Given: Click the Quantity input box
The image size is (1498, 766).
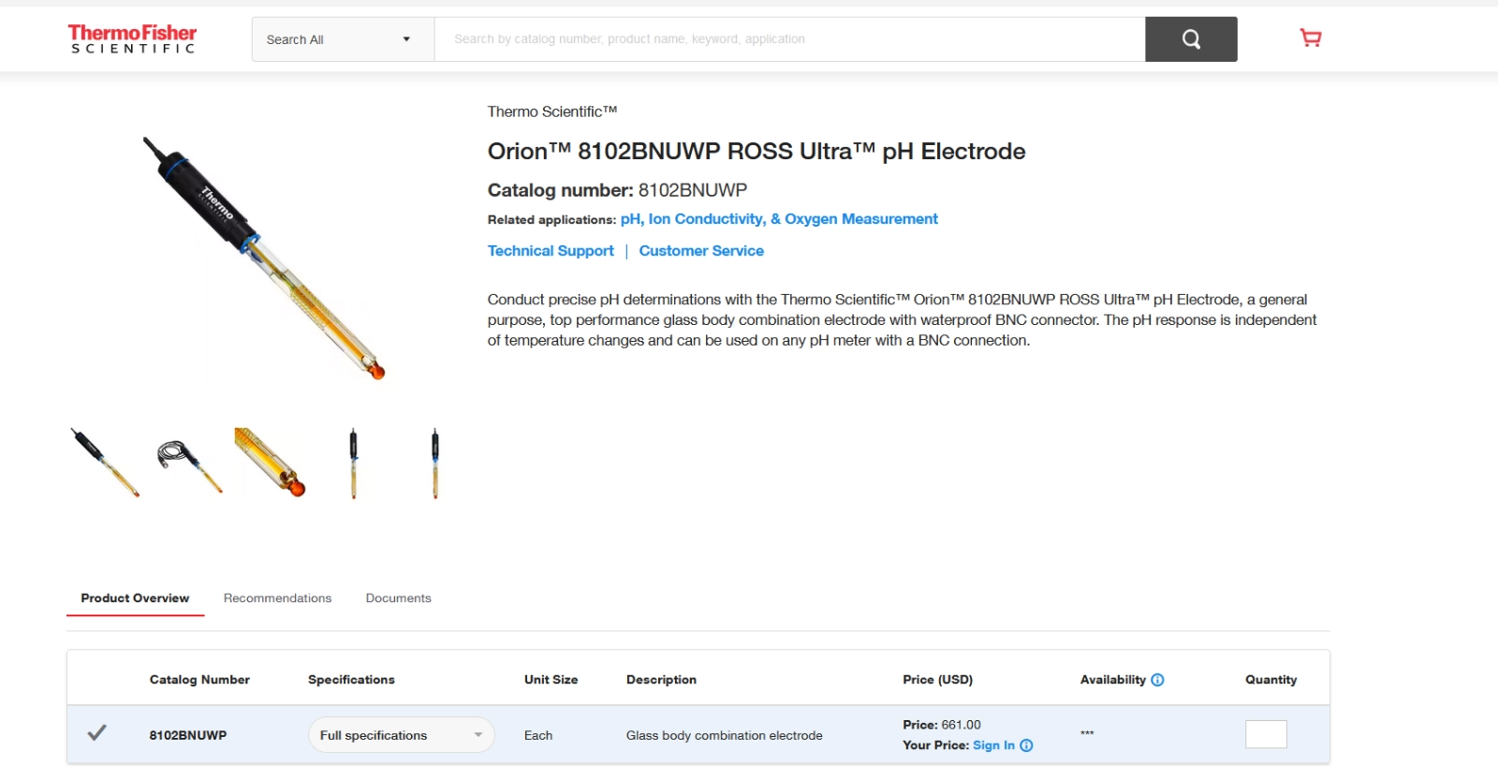Looking at the screenshot, I should 1266,734.
